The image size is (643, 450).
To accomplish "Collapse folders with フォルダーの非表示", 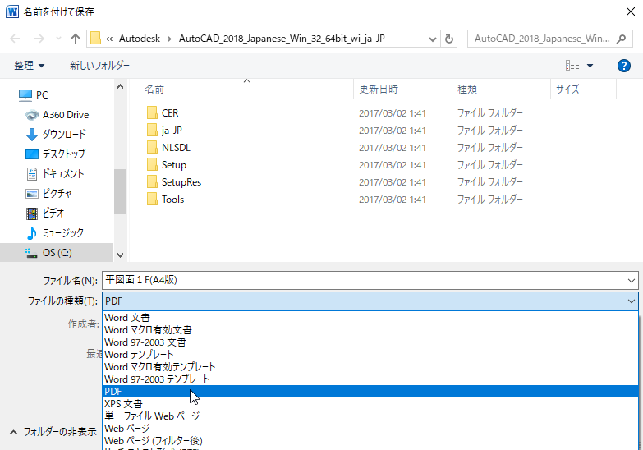I will 53,432.
